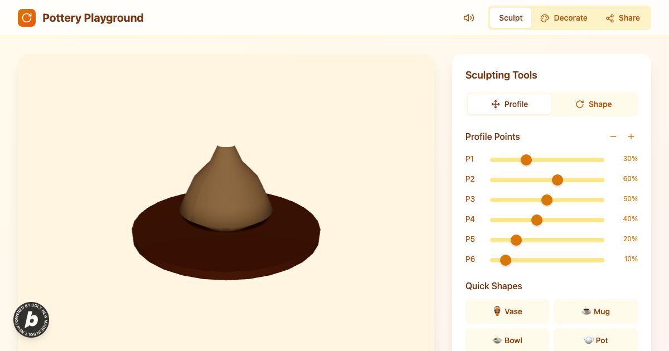Click the P1 30% value

click(x=630, y=159)
